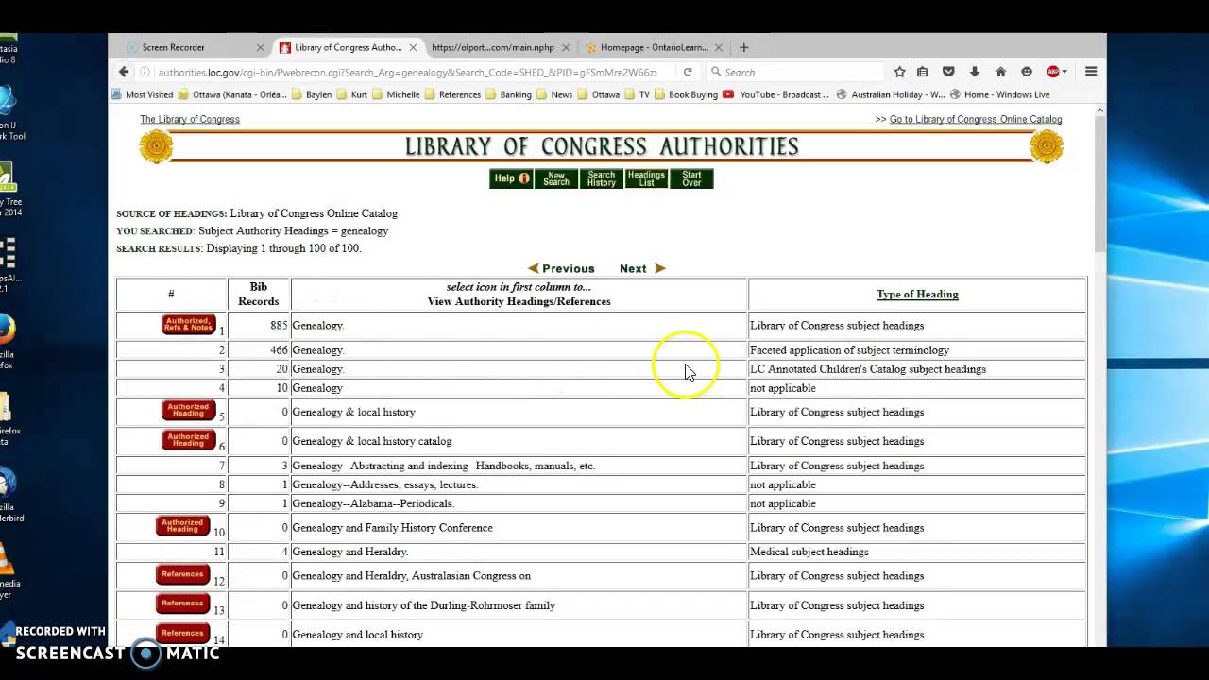Click the New Search button
The width and height of the screenshot is (1209, 680).
point(556,178)
